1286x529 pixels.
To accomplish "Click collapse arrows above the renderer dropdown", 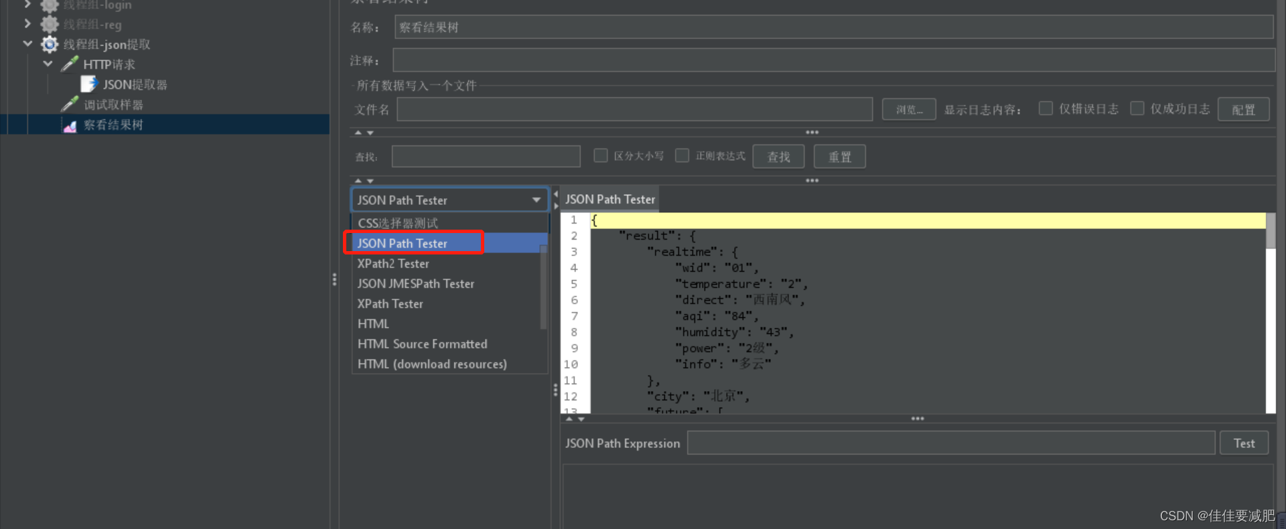I will 364,181.
